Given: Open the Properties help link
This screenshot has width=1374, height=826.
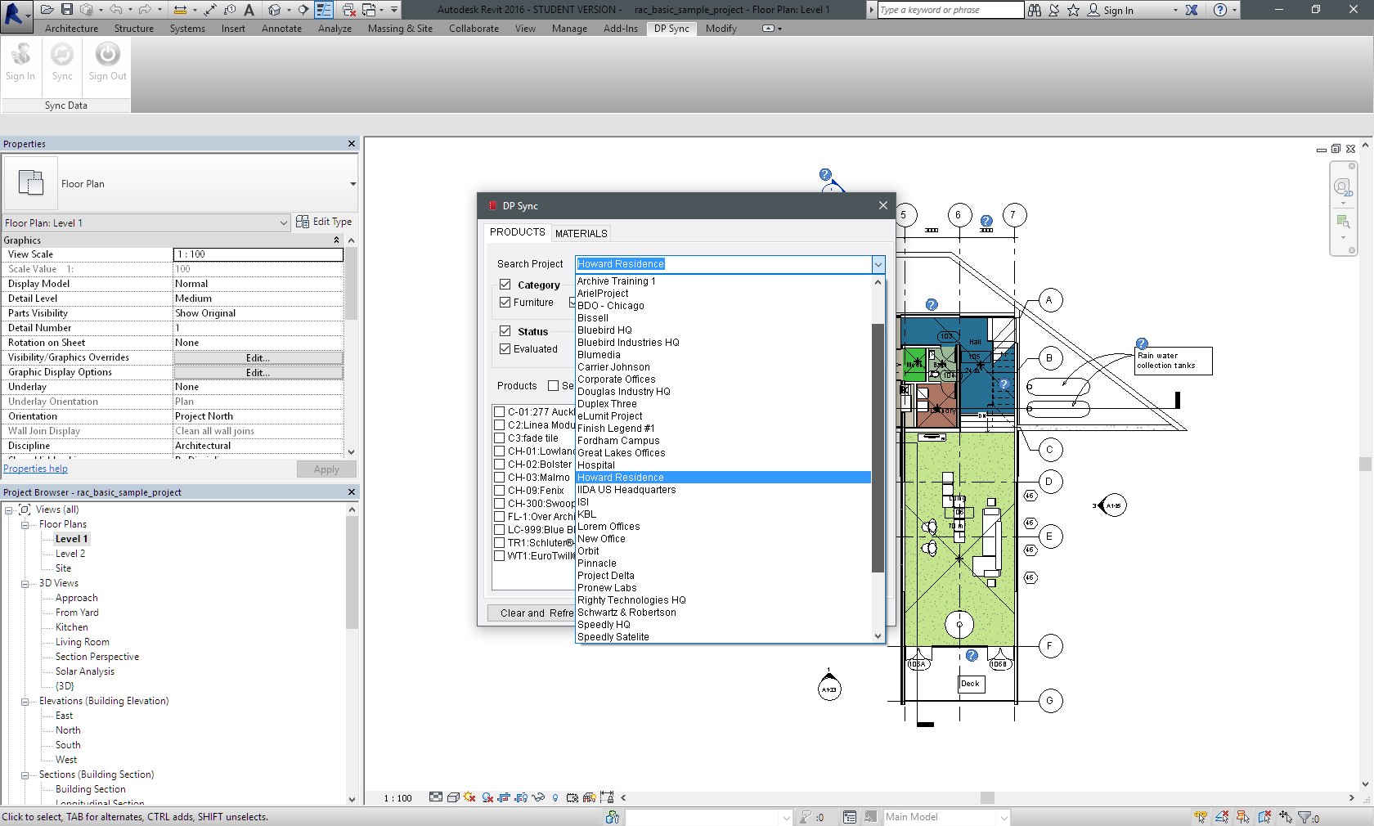Looking at the screenshot, I should click(x=35, y=469).
